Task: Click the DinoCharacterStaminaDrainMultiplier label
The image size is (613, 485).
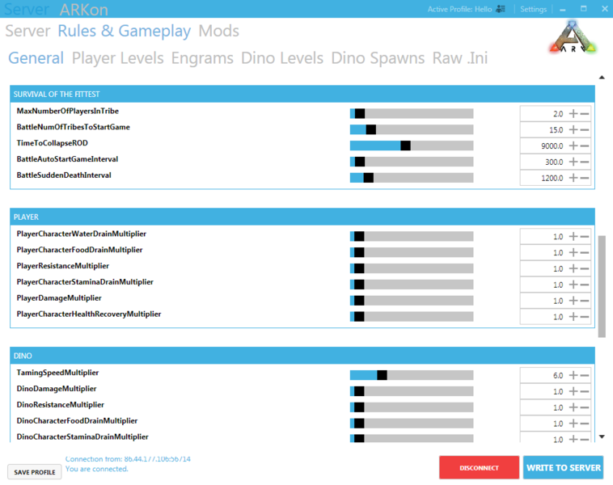Action: [x=82, y=436]
